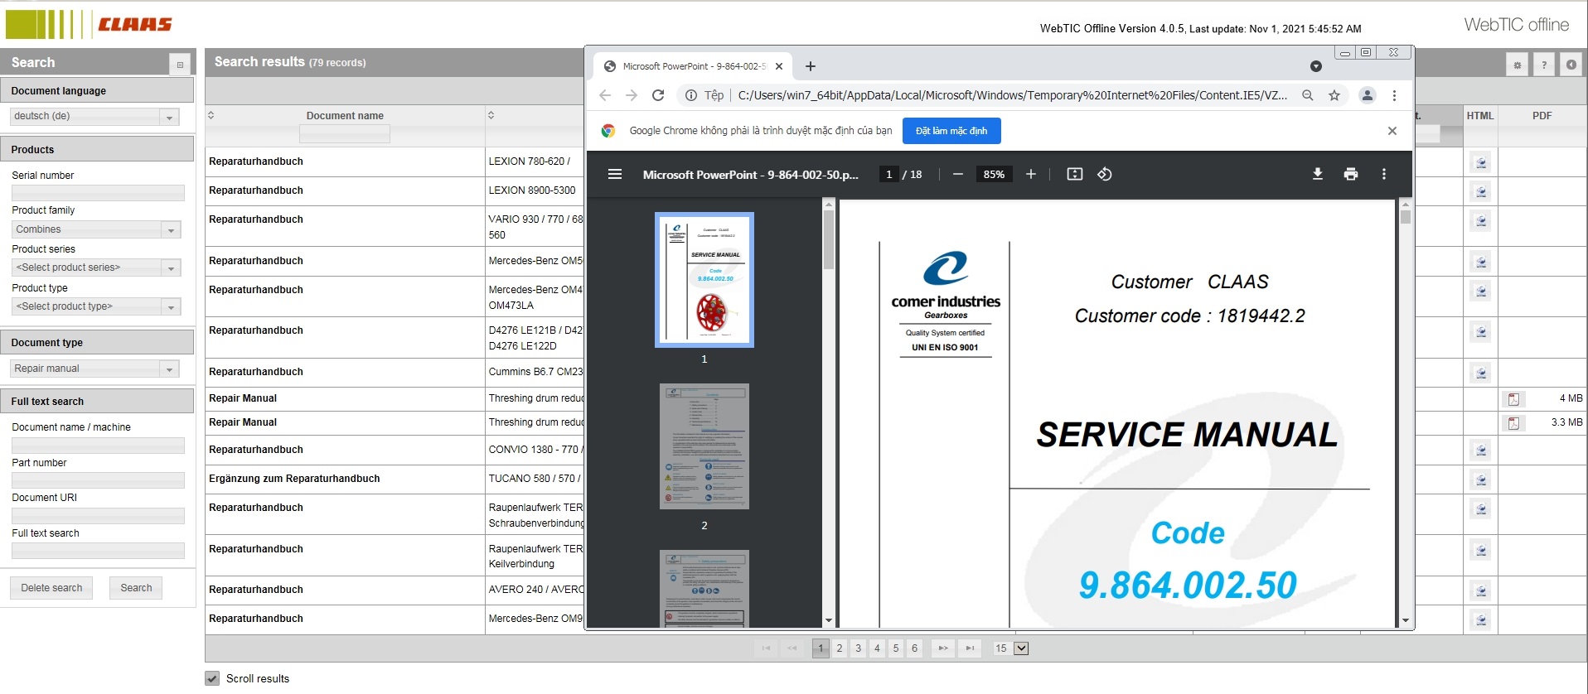Open Chrome three-dot menu
Viewport: 1588px width, 694px height.
tap(1394, 95)
